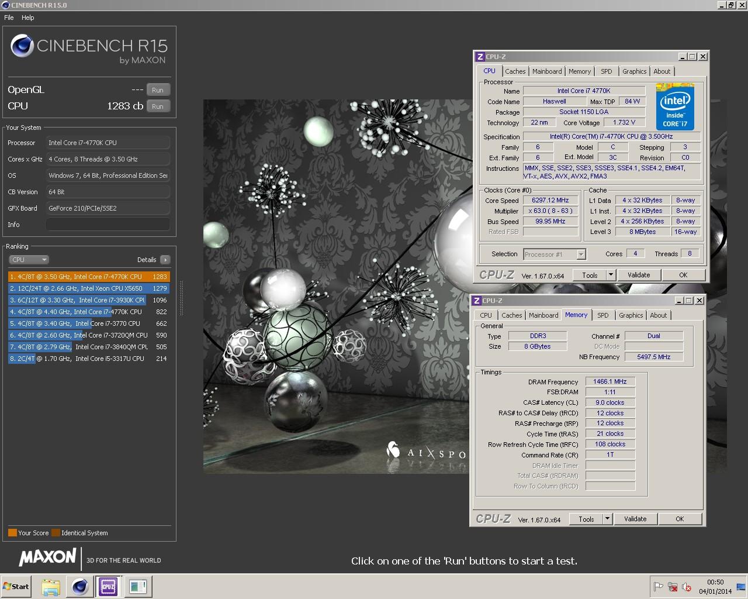The image size is (748, 599).
Task: Select the i7-3720QM ranking entry
Action: tap(89, 335)
